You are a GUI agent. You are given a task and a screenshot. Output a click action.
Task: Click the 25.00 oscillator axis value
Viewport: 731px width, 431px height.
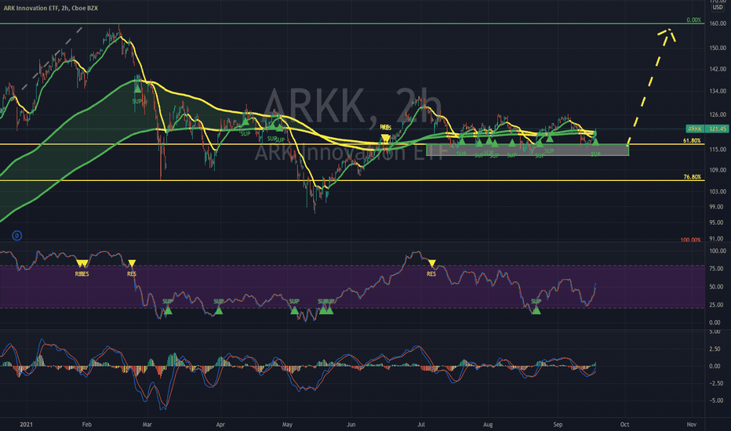tap(717, 305)
